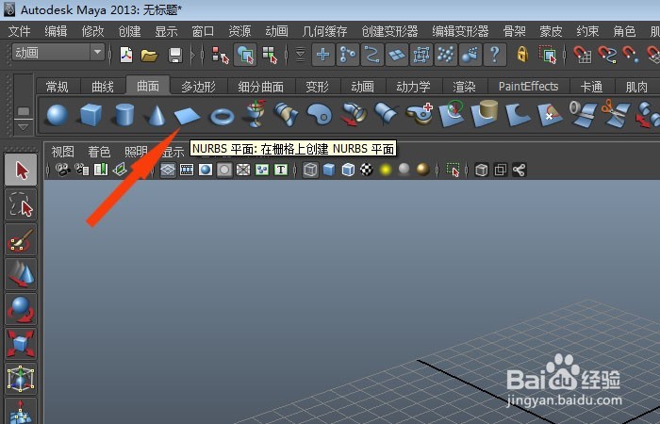This screenshot has width=660, height=424.
Task: Click the scissors Detach Surfaces shelf icon
Action: (x=616, y=114)
